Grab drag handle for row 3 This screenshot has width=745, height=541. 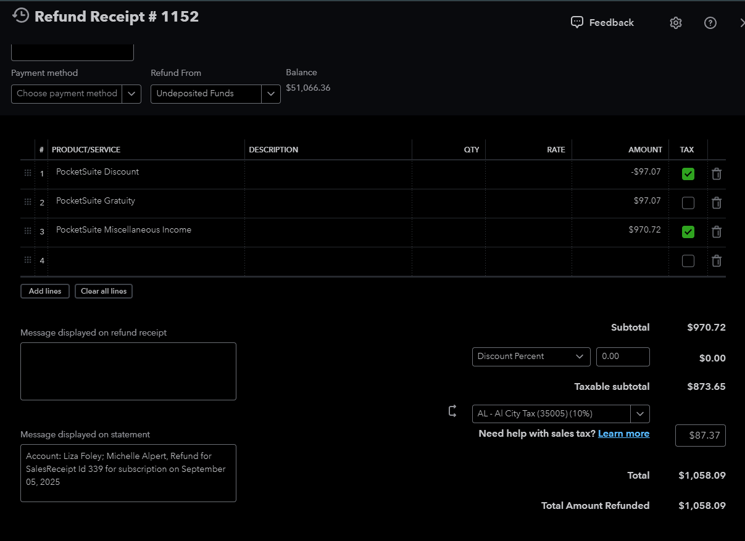(x=28, y=231)
